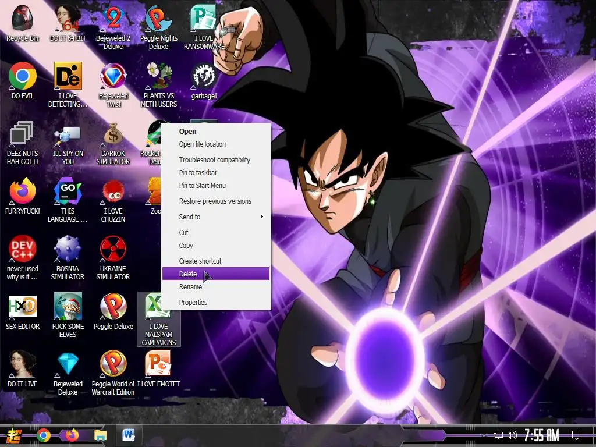The image size is (596, 447).
Task: Select the THIS LANGUAGE GoLand shortcut
Action: click(x=68, y=200)
